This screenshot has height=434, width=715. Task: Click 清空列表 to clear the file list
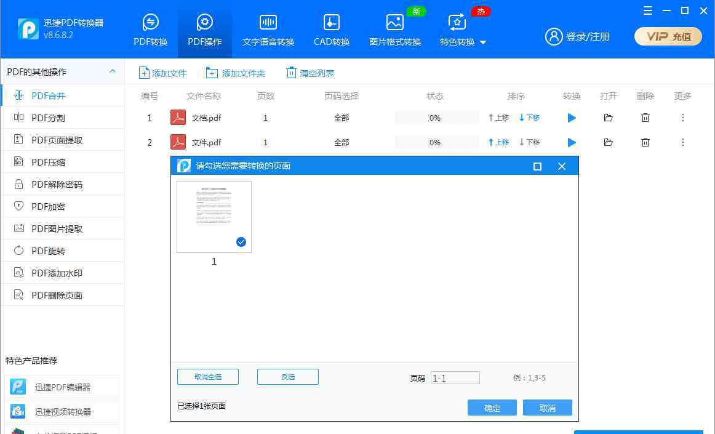click(311, 73)
